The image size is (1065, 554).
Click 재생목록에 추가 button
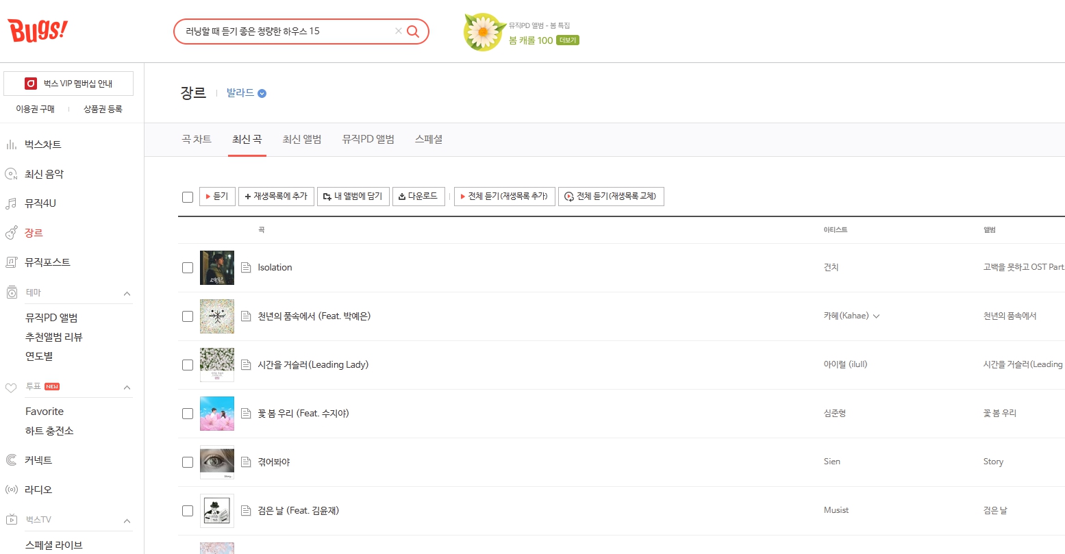(277, 197)
